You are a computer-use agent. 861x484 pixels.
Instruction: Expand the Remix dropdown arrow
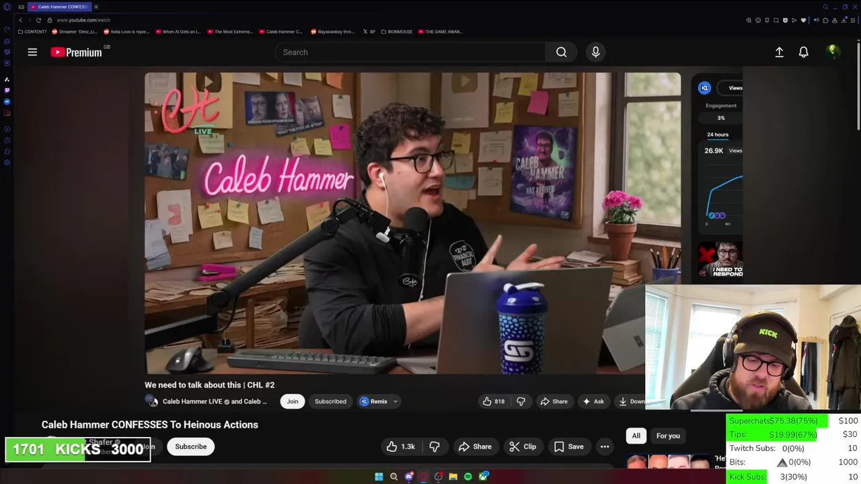(396, 401)
